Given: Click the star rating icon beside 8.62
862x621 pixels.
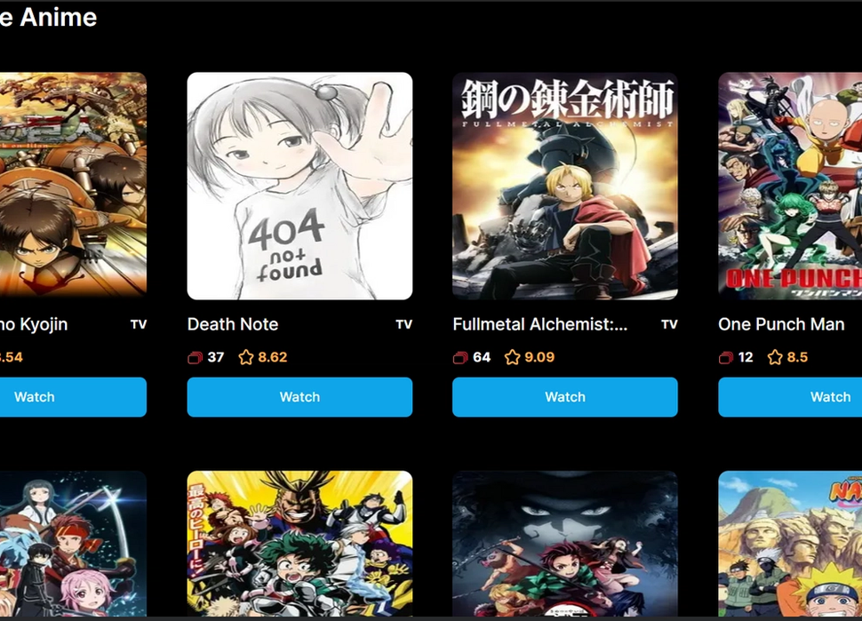Looking at the screenshot, I should [x=246, y=357].
